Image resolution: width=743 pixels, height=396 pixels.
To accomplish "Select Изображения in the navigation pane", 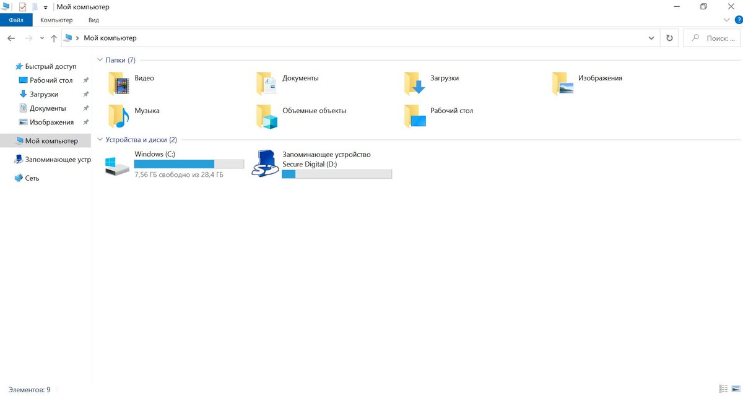I will point(51,122).
